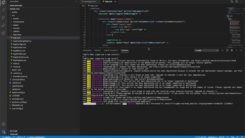Open example.spec.js file
Viewport: 245px width, 138px height.
[x=20, y=76]
